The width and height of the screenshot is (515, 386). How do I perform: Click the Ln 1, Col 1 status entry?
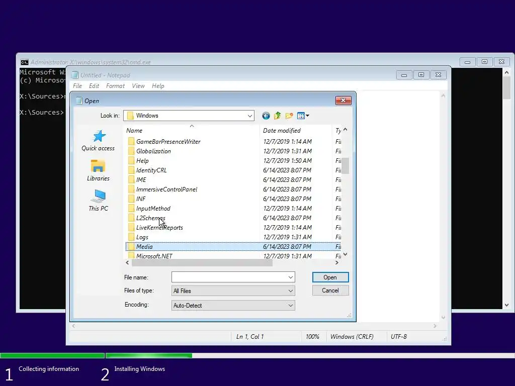coord(250,336)
